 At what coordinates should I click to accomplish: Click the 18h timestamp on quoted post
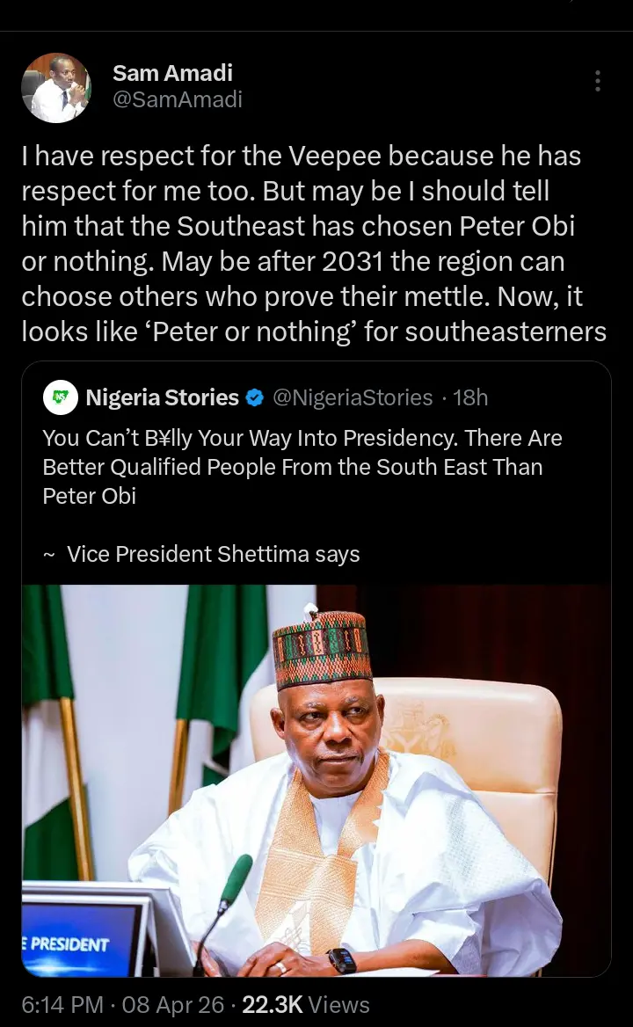[470, 398]
